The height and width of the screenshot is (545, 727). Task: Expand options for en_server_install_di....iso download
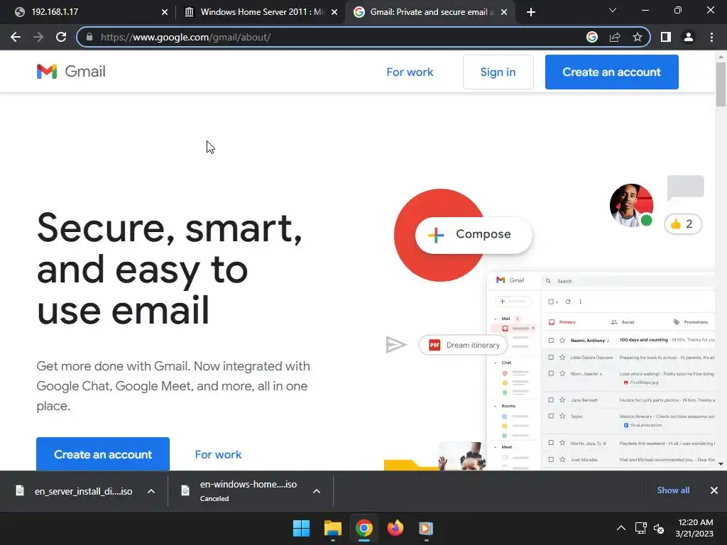(x=151, y=491)
